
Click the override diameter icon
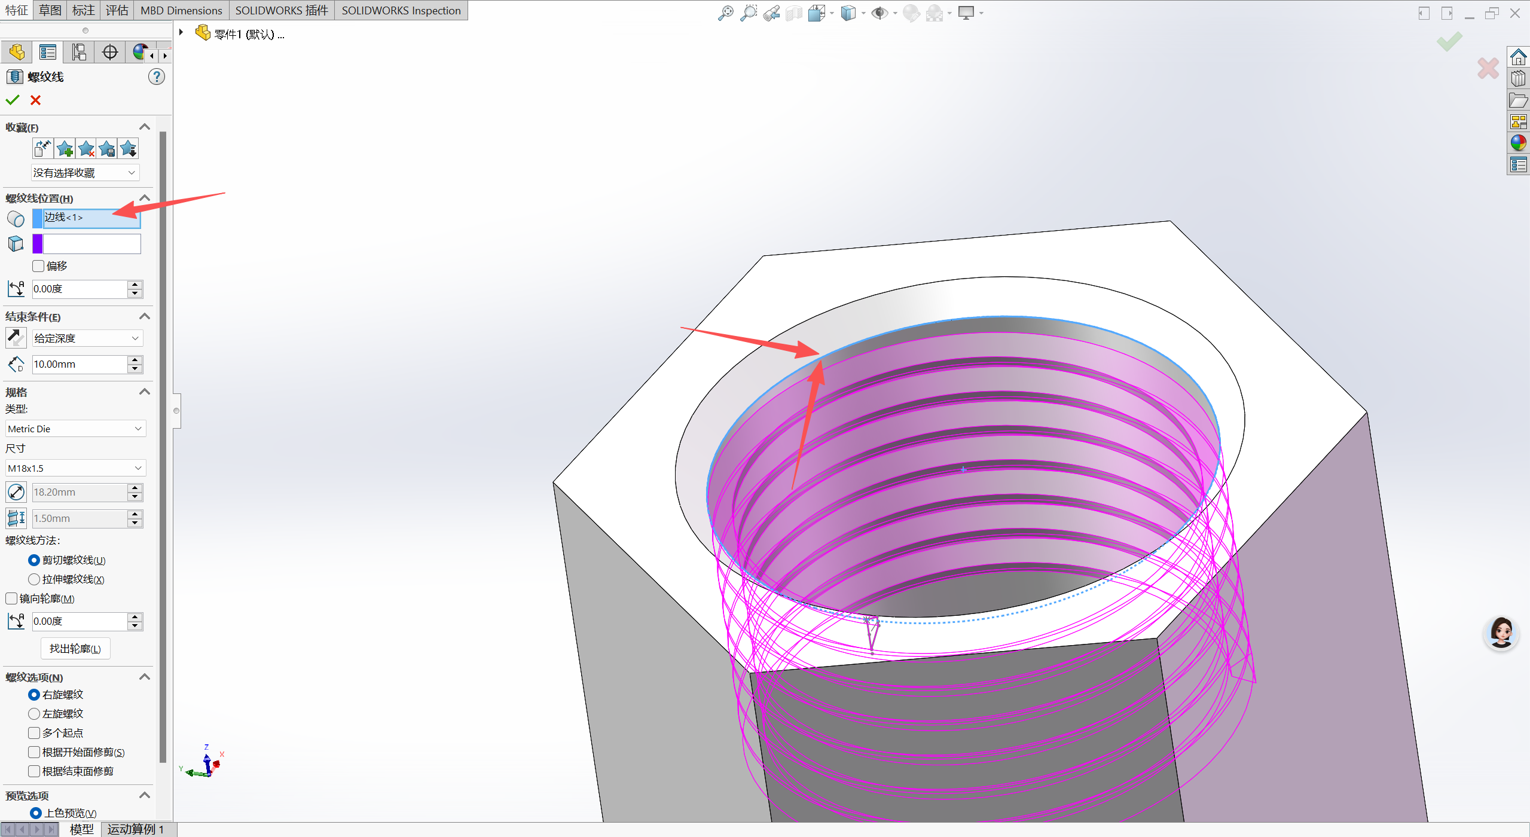[16, 492]
